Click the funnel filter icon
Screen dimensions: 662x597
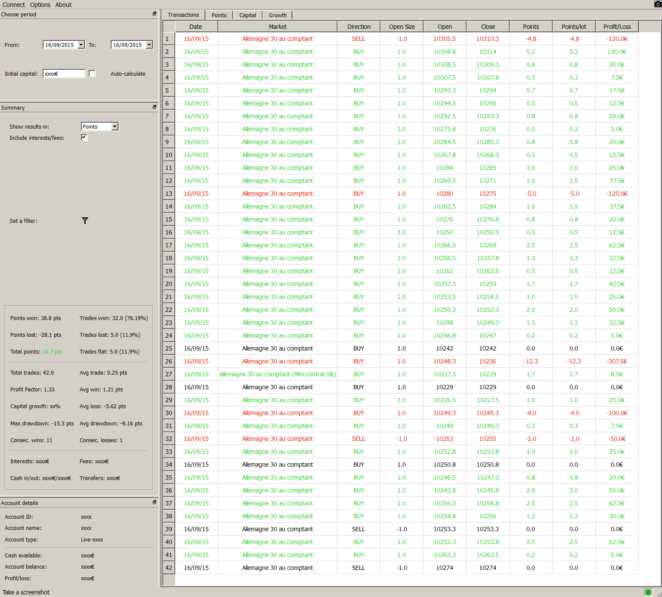[x=85, y=221]
